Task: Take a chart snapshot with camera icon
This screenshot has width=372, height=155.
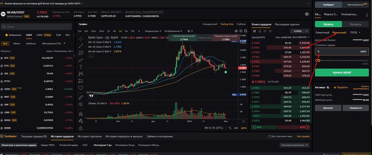Action: (236, 31)
